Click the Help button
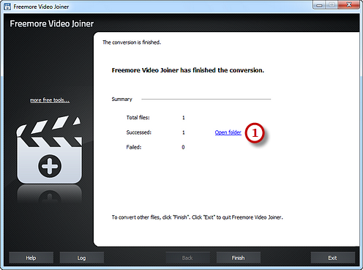This screenshot has width=363, height=270. (31, 258)
